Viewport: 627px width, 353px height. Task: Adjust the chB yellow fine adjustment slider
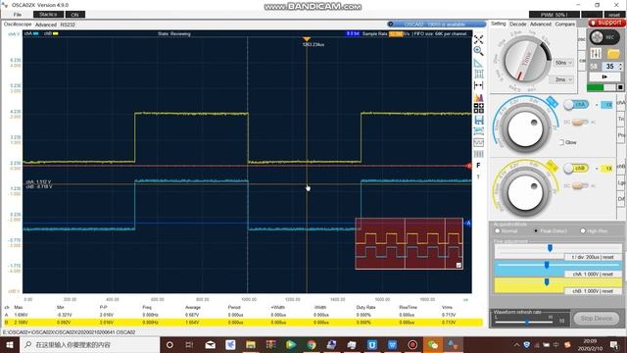547,282
